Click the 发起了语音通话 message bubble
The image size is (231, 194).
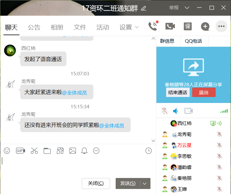(x=43, y=59)
